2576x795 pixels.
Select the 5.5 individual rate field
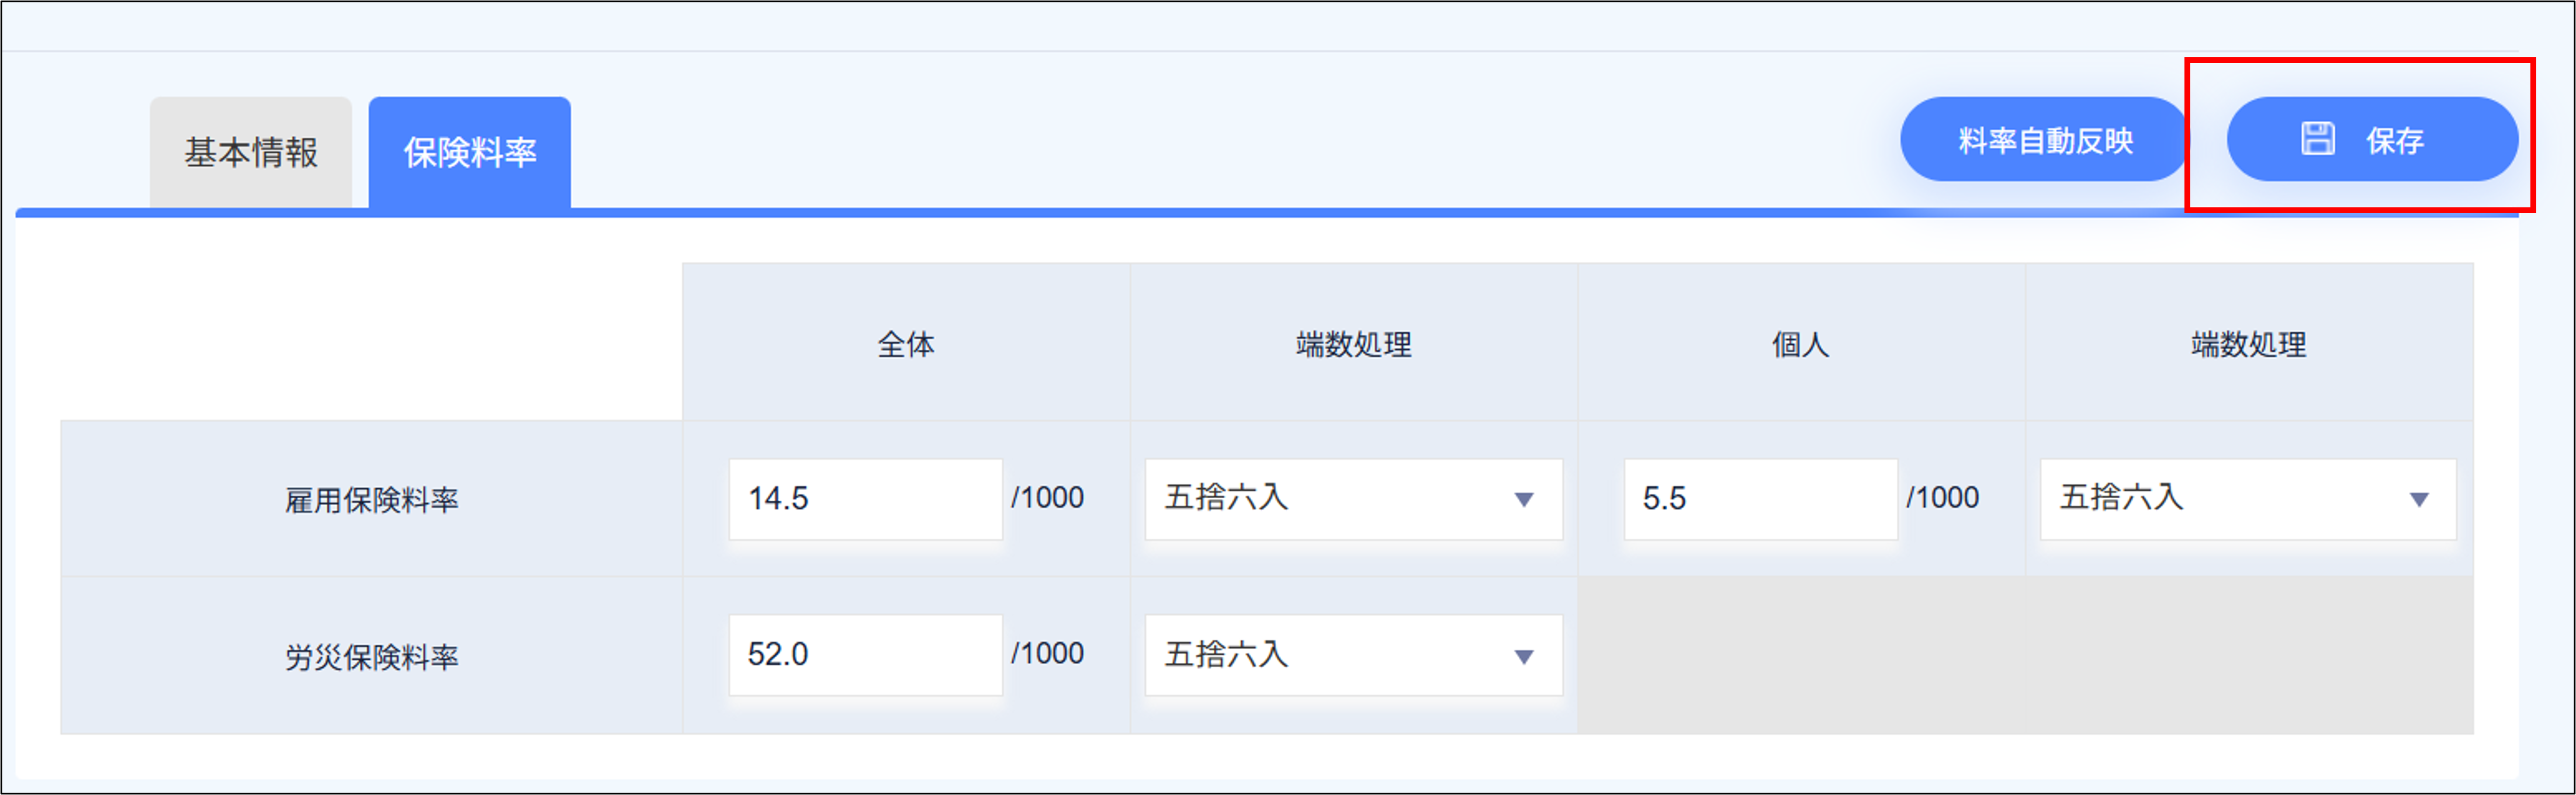click(1760, 499)
